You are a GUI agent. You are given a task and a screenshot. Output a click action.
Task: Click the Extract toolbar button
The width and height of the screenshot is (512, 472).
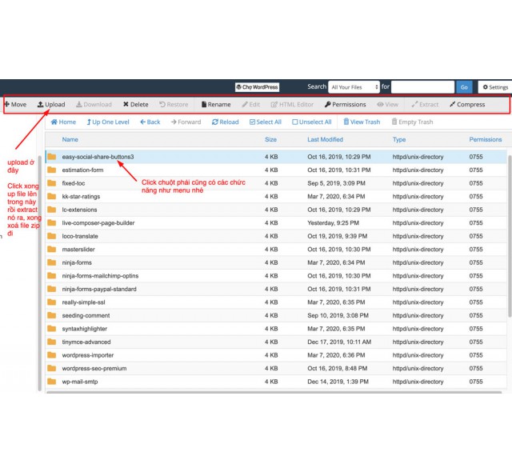(x=425, y=105)
